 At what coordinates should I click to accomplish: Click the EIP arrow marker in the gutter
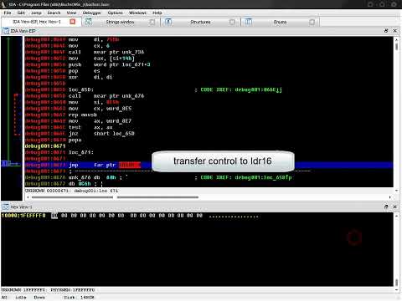click(x=5, y=164)
